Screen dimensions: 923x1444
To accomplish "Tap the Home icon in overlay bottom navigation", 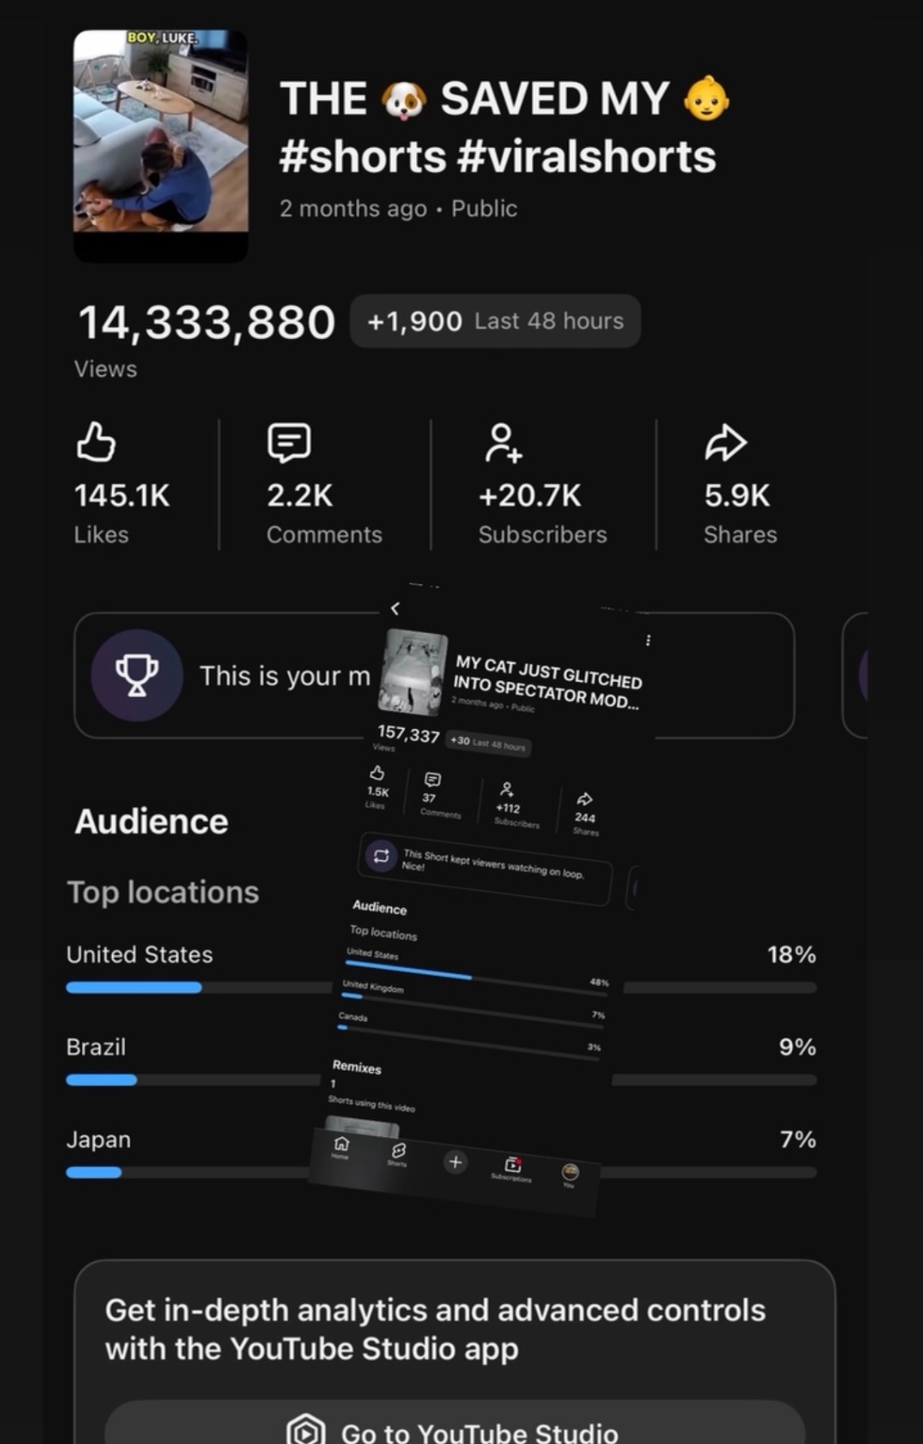I will click(342, 1144).
